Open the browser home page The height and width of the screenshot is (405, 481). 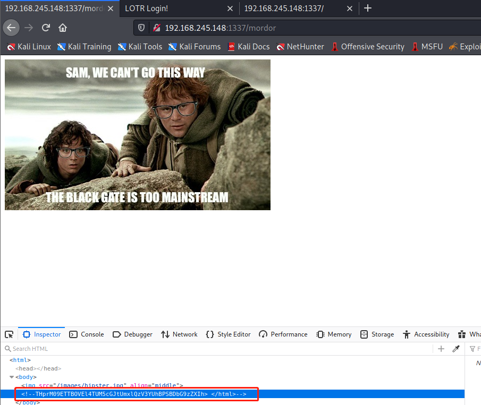[63, 28]
